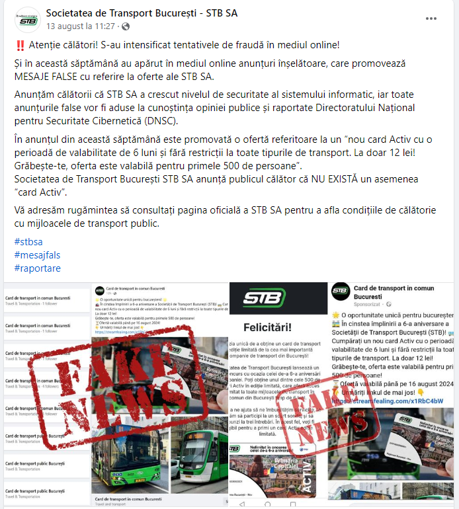Open the STB SA profile picture
The width and height of the screenshot is (459, 509).
(28, 20)
